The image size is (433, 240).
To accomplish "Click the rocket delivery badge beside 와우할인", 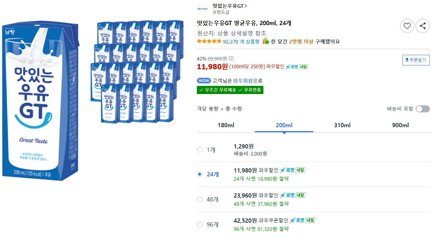I will [x=297, y=66].
